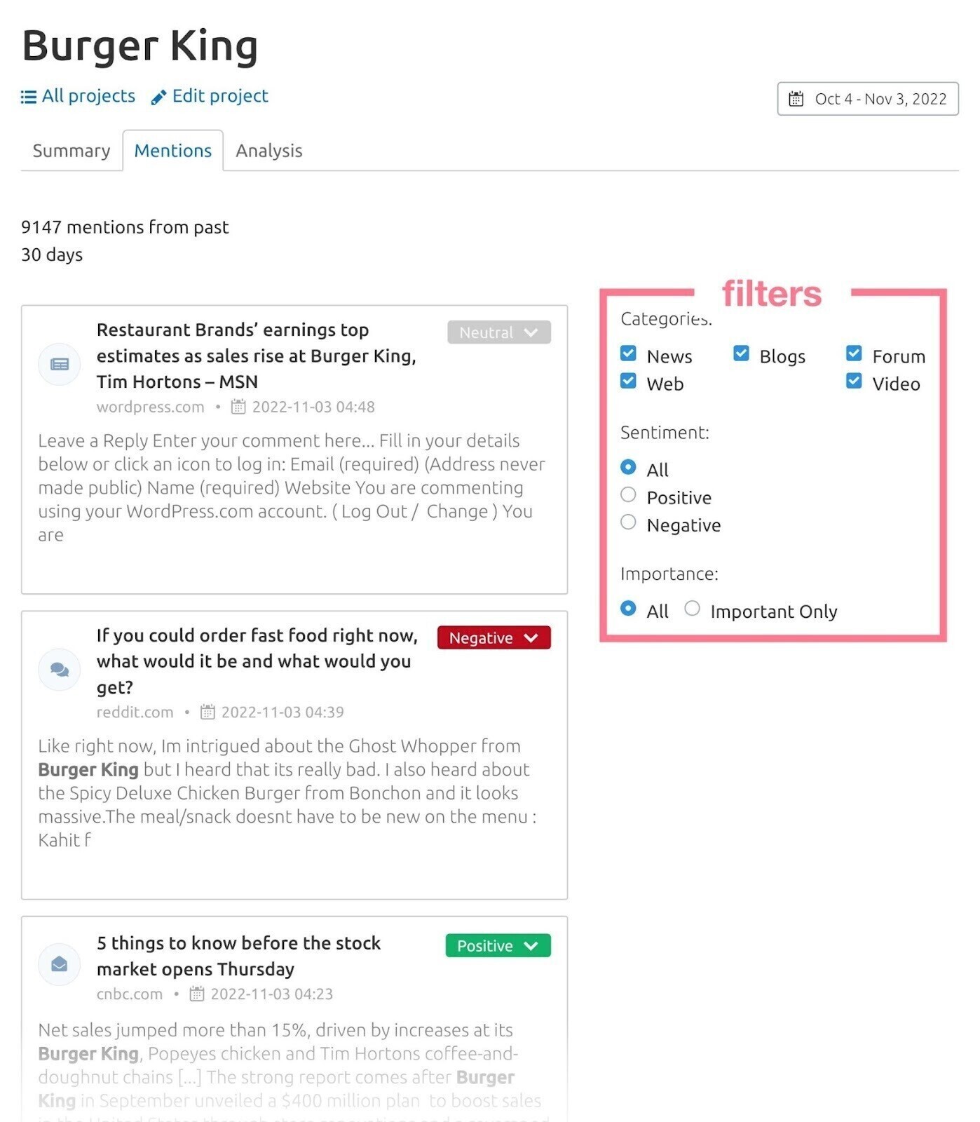This screenshot has height=1122, width=980.
Task: Click the news icon on Restaurant Brands mention
Action: (x=60, y=364)
